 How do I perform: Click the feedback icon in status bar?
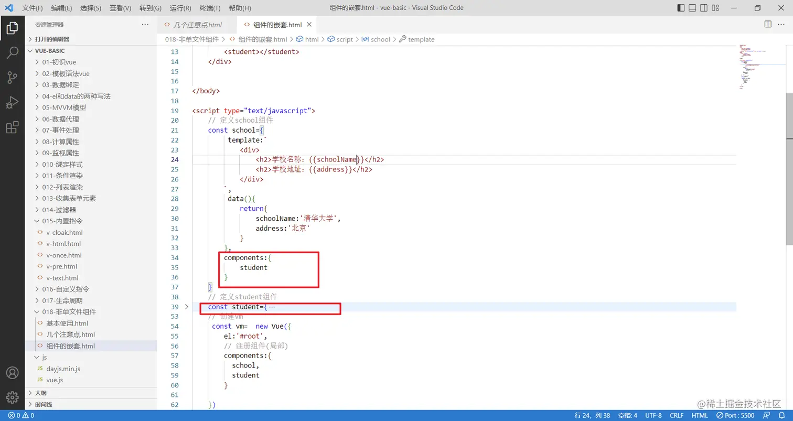click(767, 415)
